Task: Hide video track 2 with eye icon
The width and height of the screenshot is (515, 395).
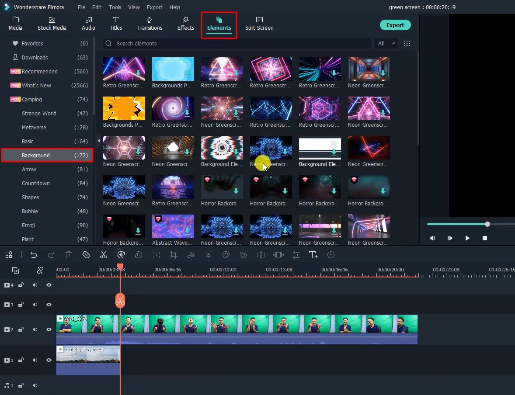Action: pos(49,329)
